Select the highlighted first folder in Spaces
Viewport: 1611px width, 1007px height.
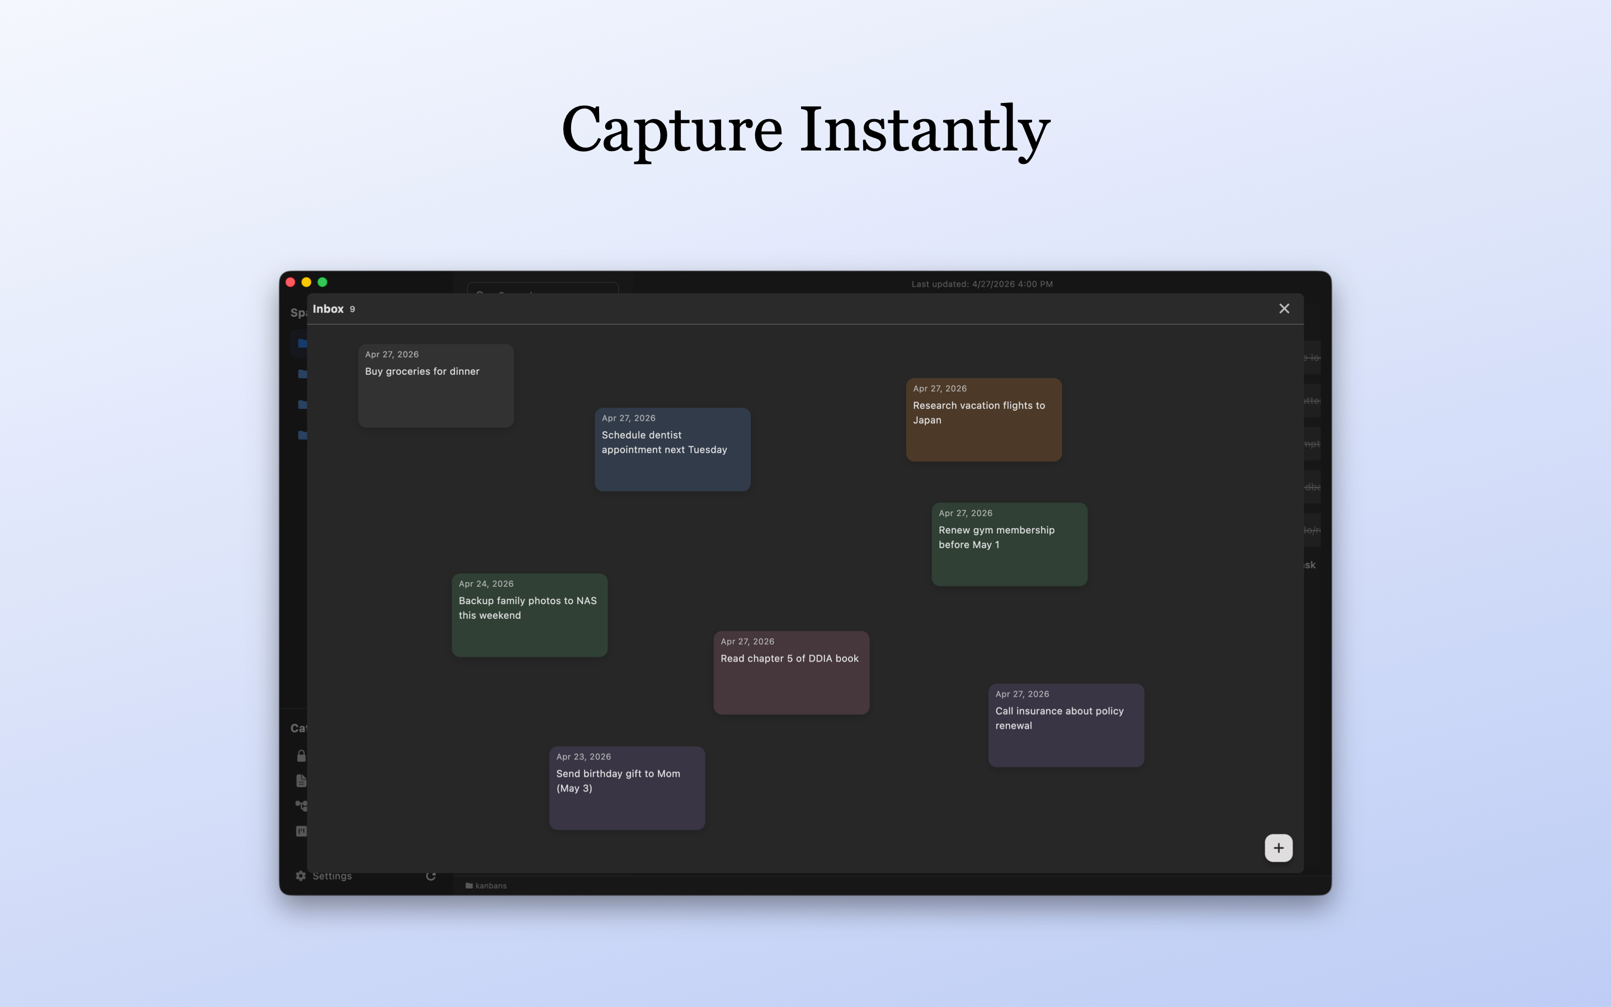click(x=302, y=343)
